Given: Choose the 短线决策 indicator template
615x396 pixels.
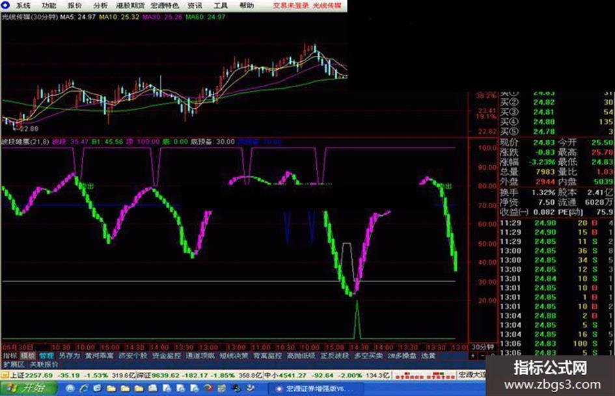Looking at the screenshot, I should tap(234, 356).
